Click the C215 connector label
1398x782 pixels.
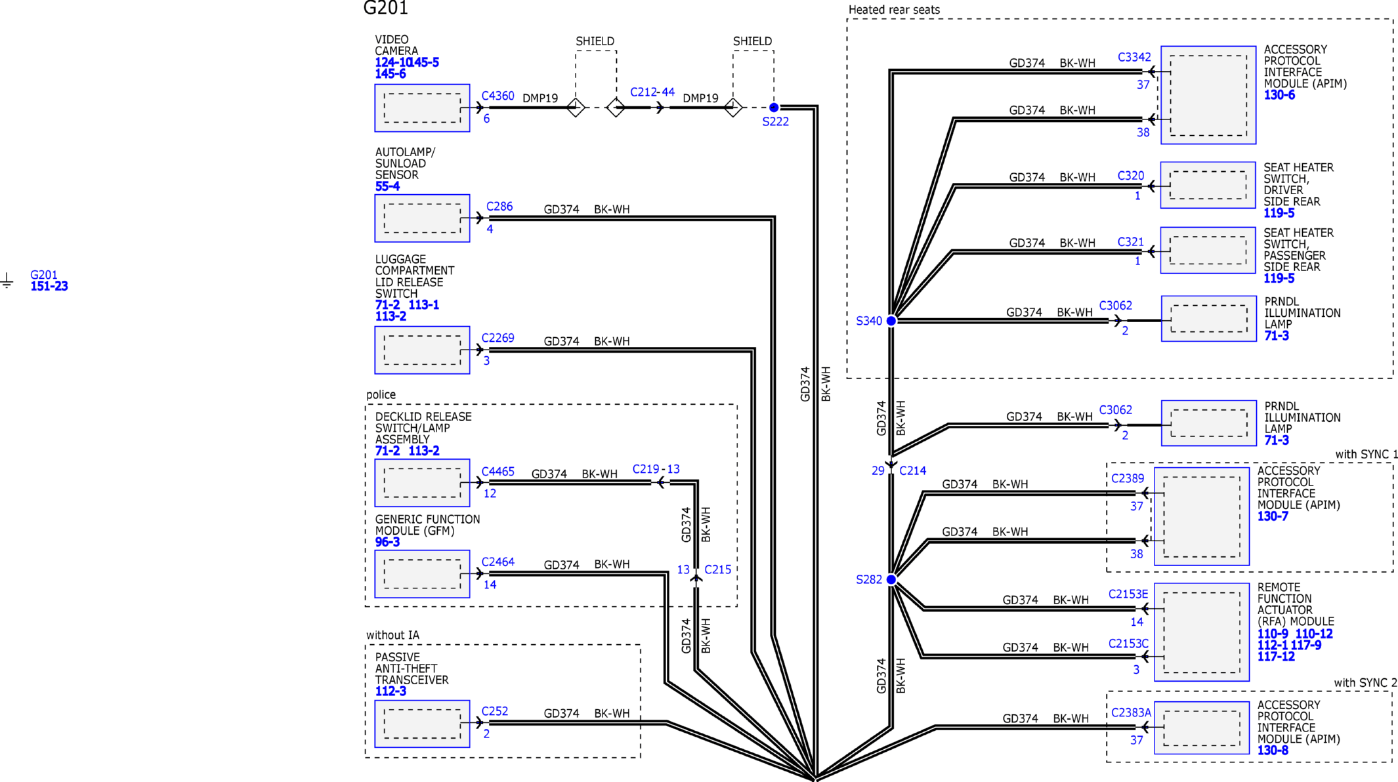(717, 569)
